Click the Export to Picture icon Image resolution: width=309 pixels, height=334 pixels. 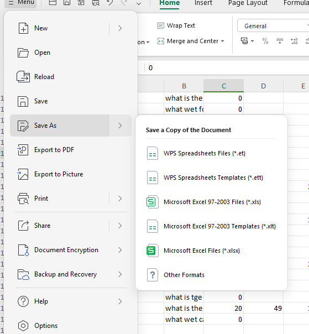[23, 174]
